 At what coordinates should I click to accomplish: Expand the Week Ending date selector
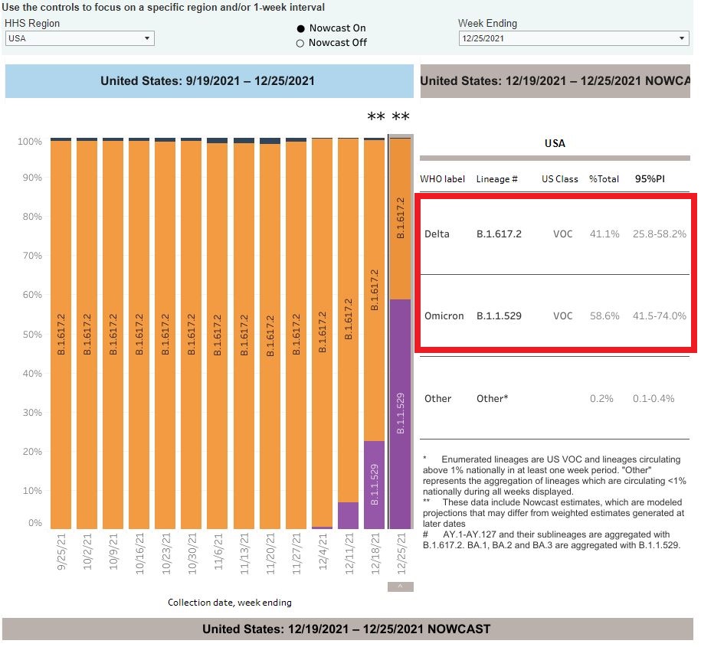click(573, 38)
